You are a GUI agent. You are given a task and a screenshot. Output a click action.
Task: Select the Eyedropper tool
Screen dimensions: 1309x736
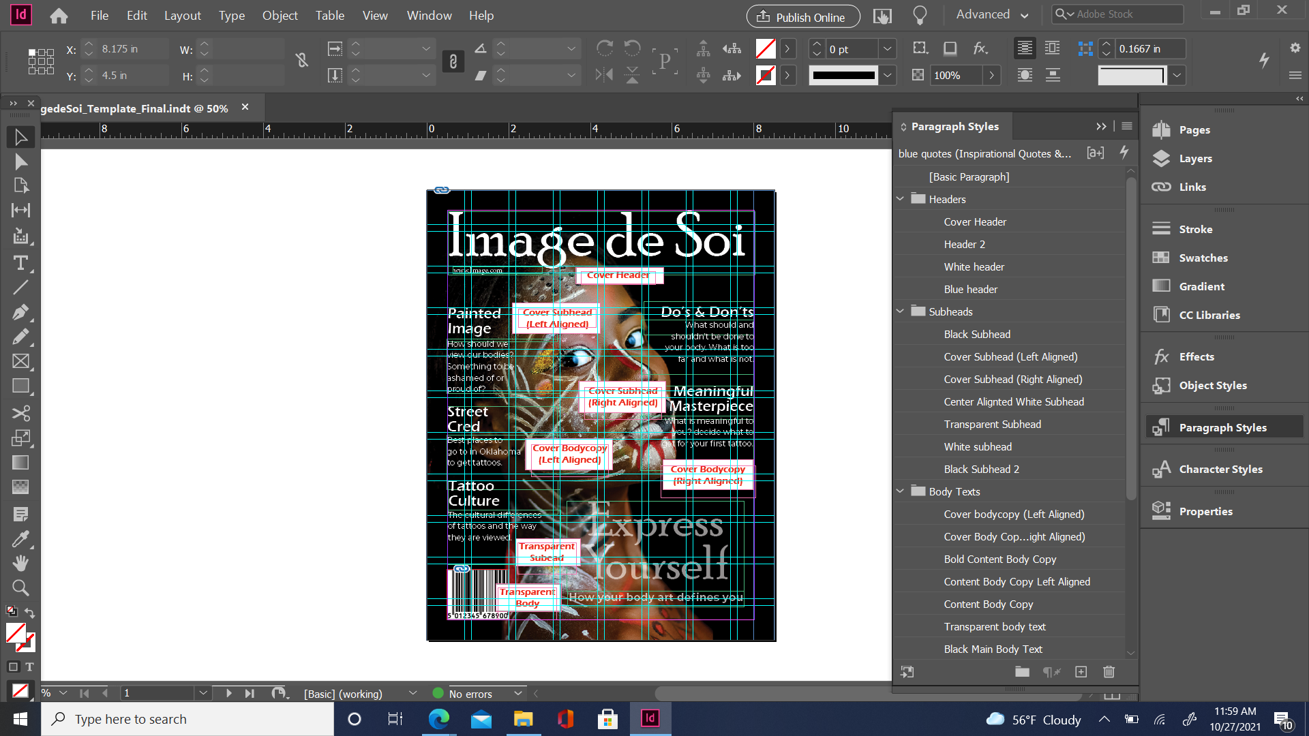tap(20, 539)
